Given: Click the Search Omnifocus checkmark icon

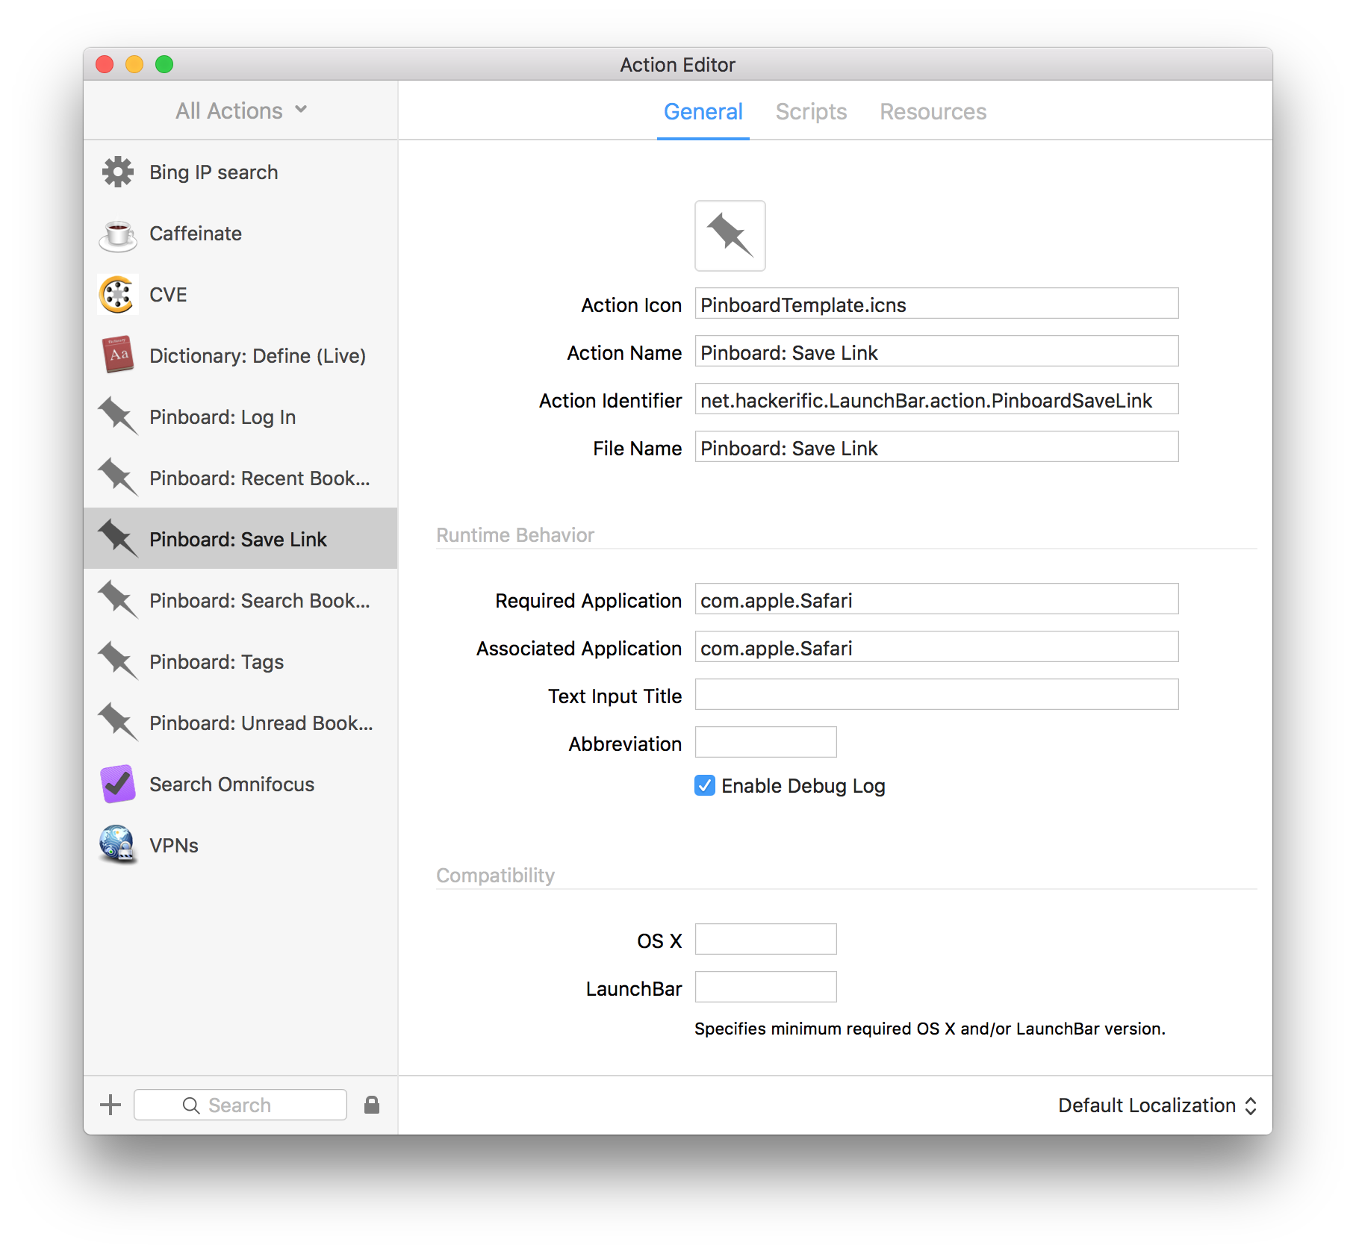Looking at the screenshot, I should 118,784.
